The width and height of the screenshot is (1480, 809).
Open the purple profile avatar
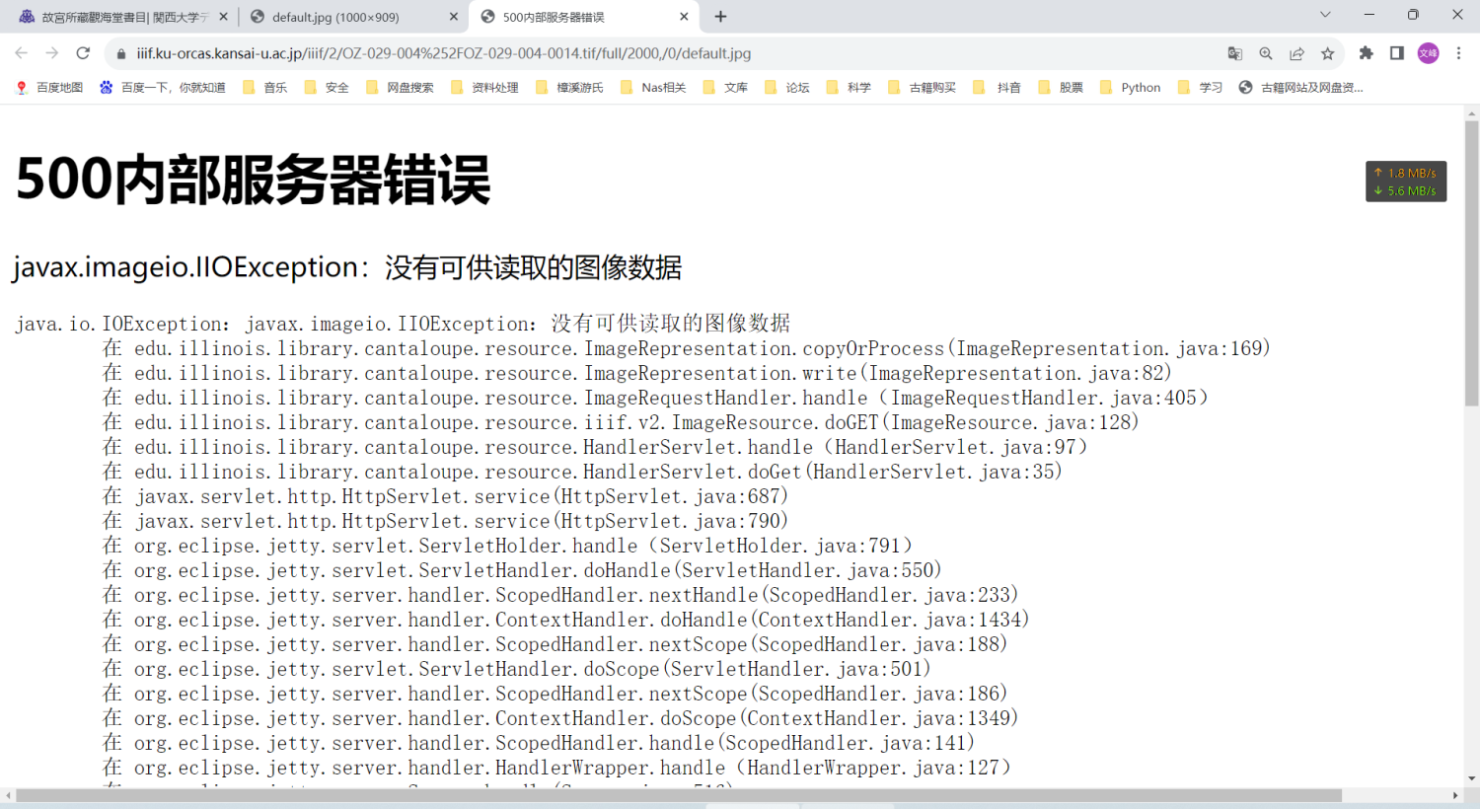[1428, 53]
